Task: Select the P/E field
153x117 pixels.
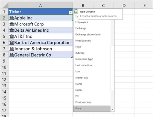Action: [92, 96]
